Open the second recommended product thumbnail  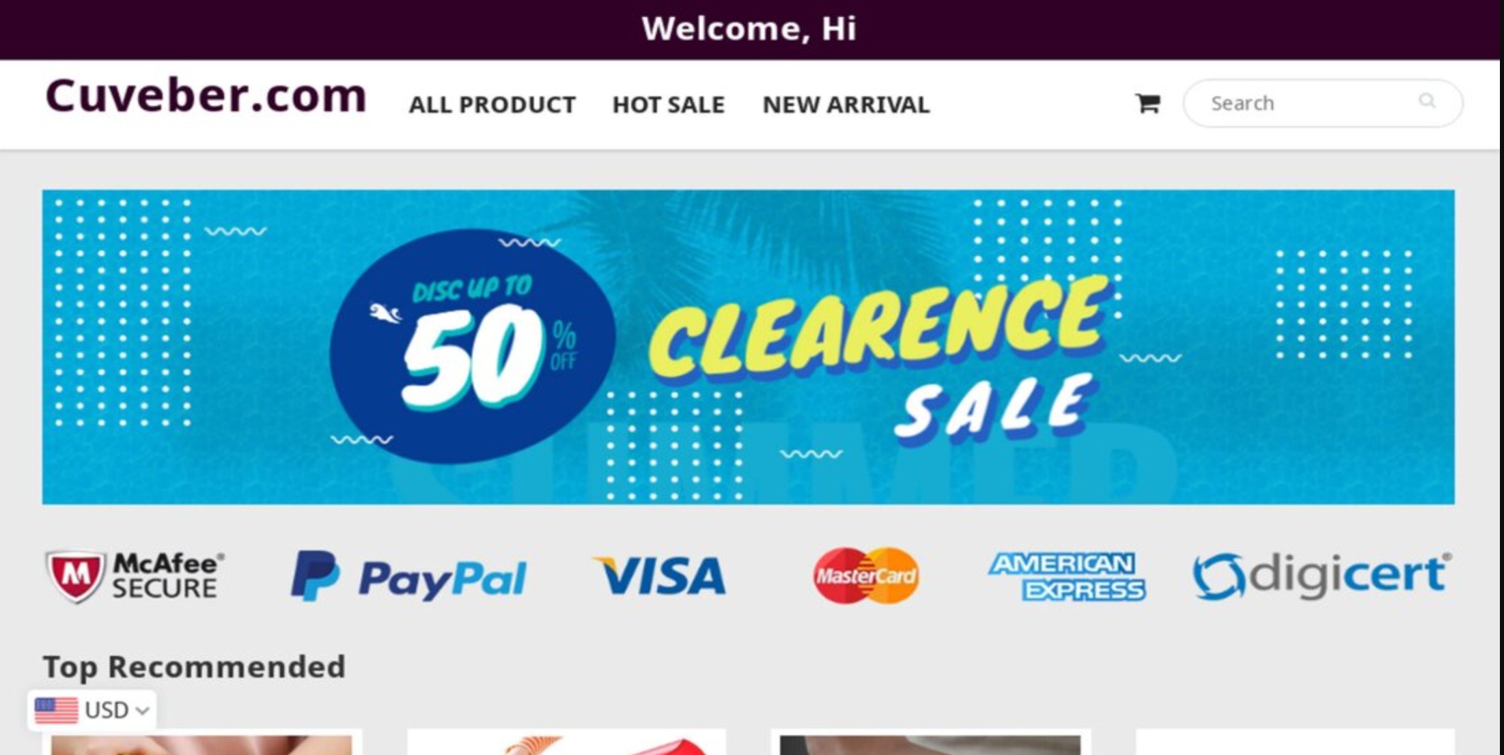(566, 744)
